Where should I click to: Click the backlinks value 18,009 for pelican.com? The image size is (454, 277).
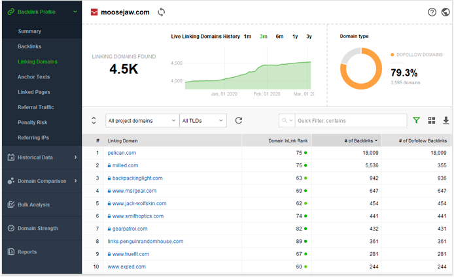[x=370, y=153]
